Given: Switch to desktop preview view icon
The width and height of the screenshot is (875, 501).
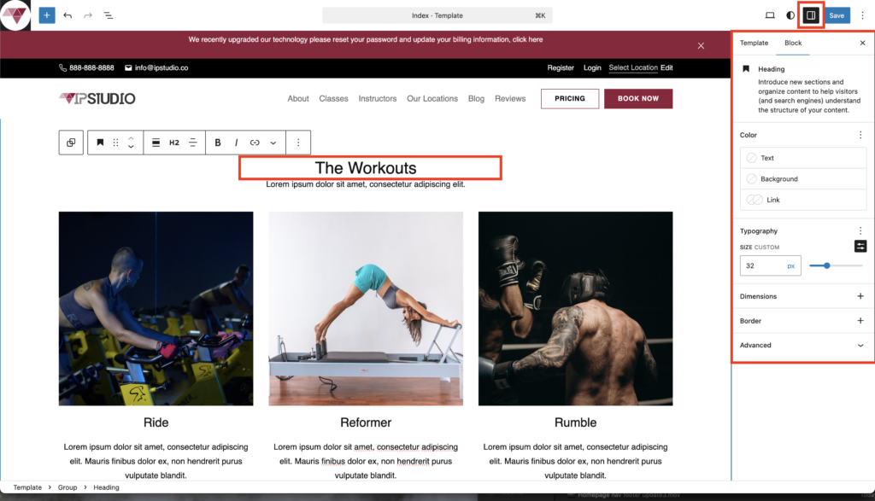Looking at the screenshot, I should (x=770, y=15).
